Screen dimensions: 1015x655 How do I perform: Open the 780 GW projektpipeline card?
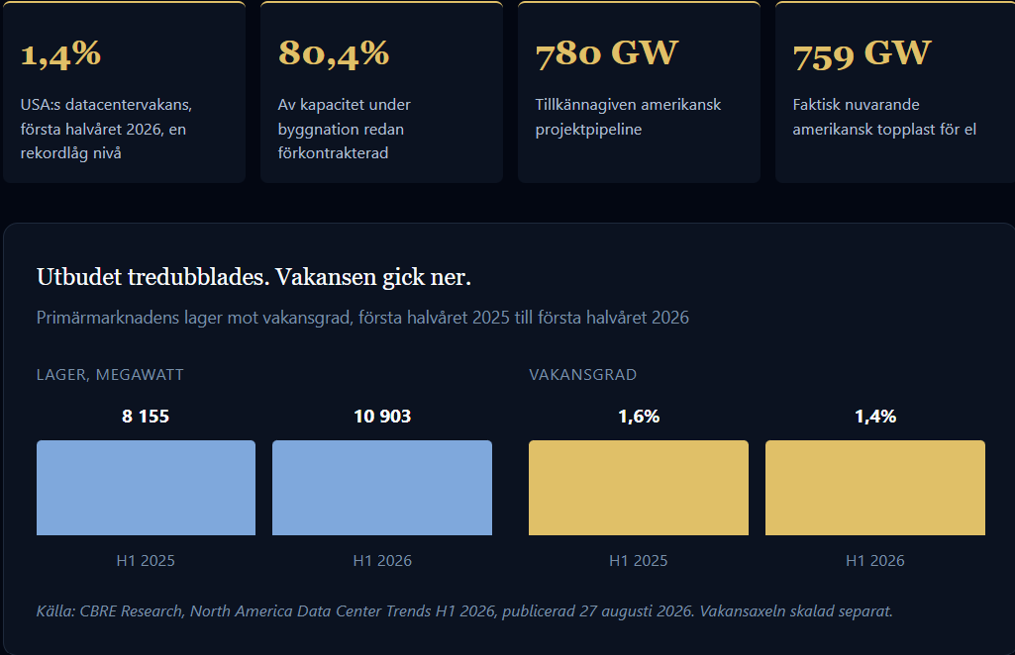[x=639, y=92]
